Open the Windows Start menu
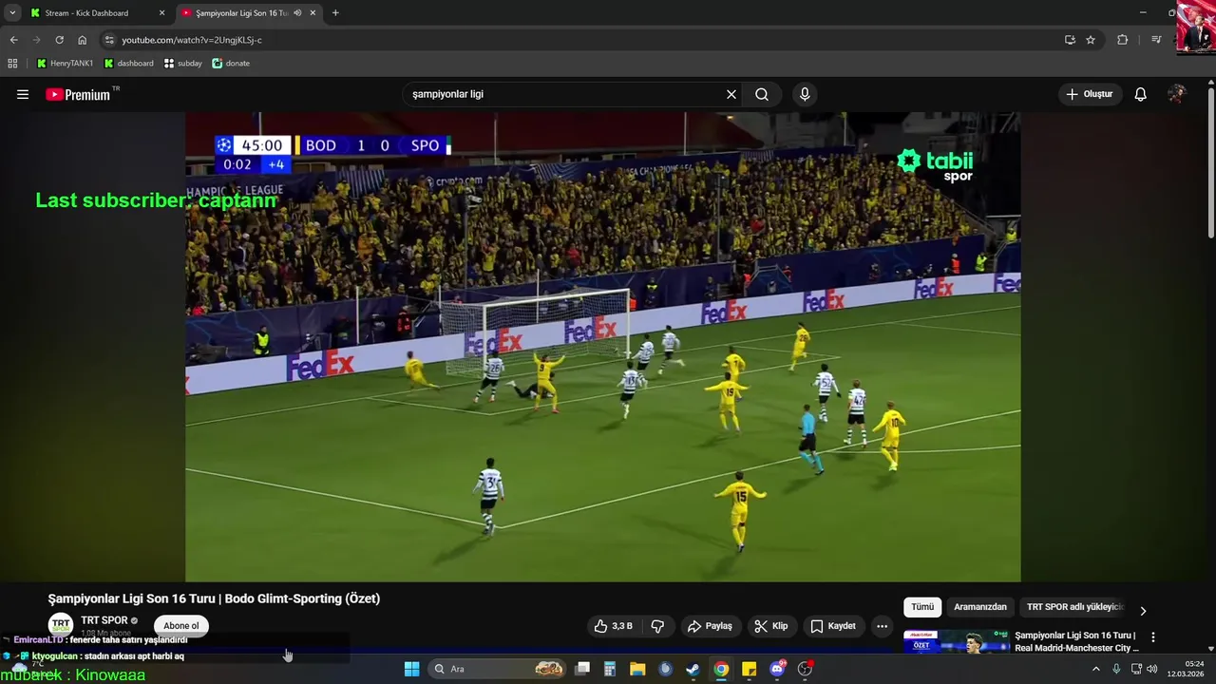1216x684 pixels. (411, 669)
